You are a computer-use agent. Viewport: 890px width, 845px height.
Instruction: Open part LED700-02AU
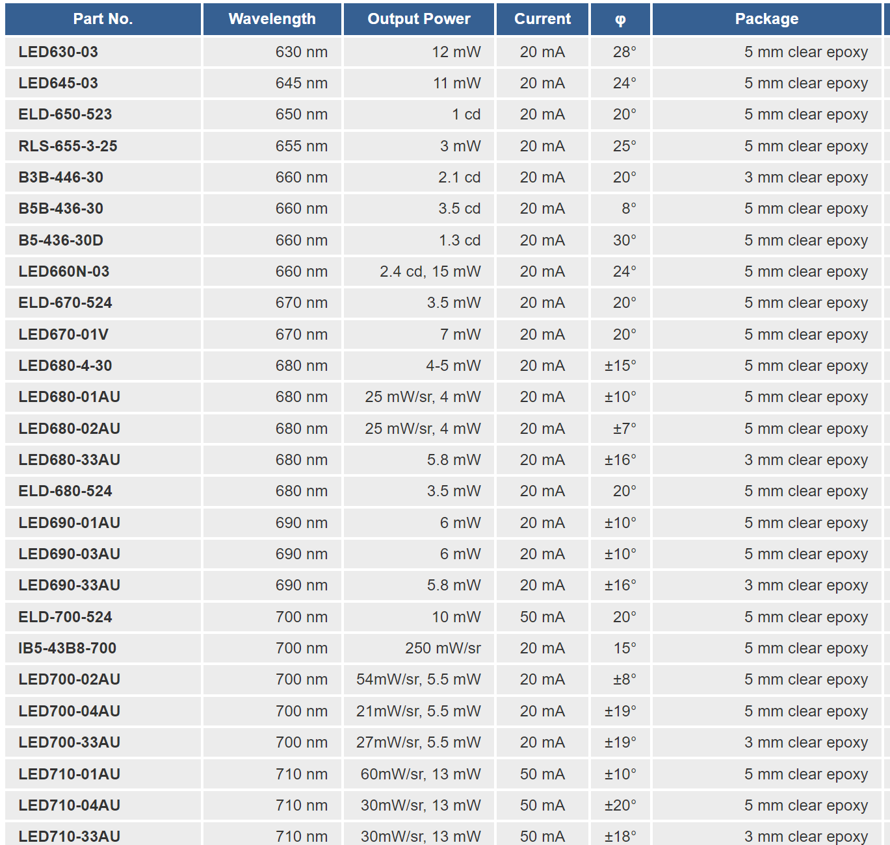click(x=70, y=679)
